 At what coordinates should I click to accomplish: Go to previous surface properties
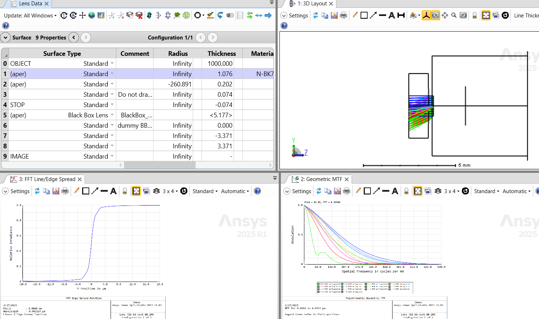[74, 37]
